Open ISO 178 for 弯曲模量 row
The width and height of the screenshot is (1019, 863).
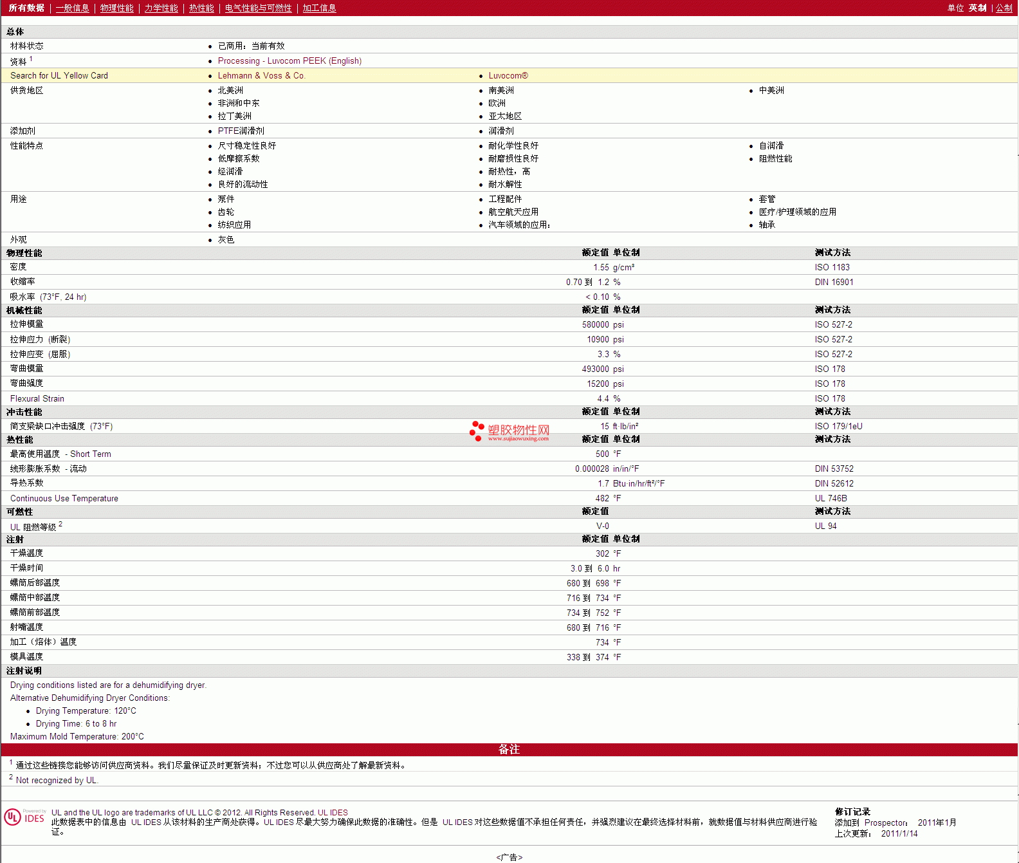point(830,369)
